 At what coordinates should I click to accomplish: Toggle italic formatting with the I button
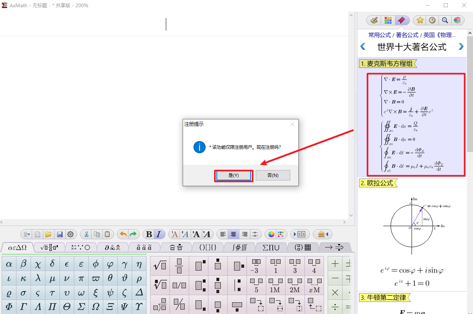coord(159,234)
